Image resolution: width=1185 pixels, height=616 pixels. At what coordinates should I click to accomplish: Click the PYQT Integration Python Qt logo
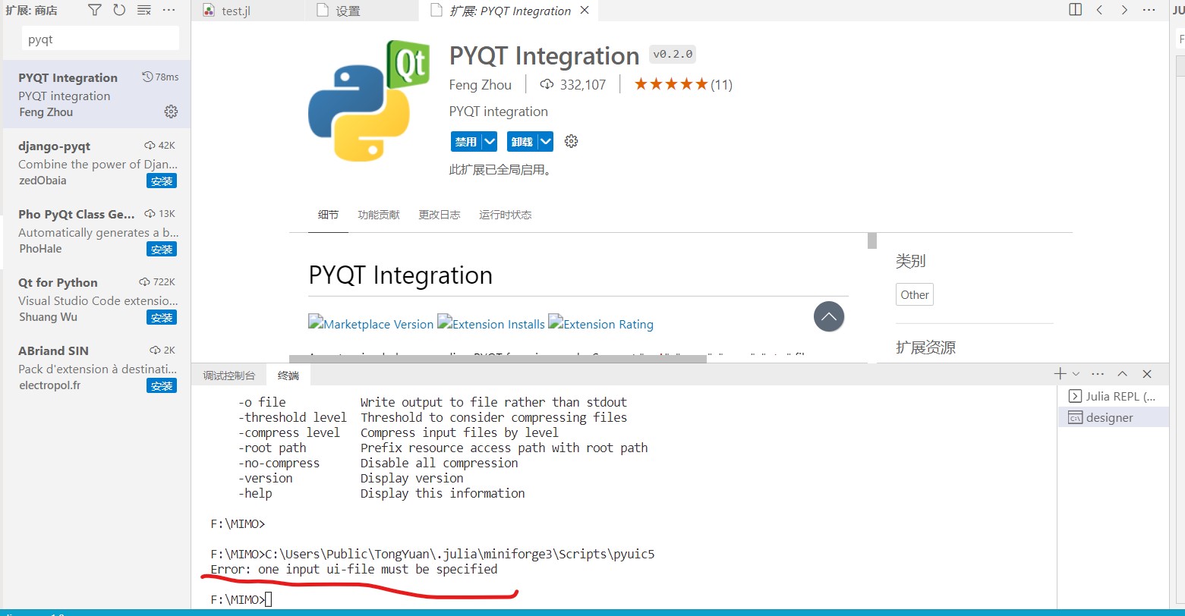click(x=370, y=101)
